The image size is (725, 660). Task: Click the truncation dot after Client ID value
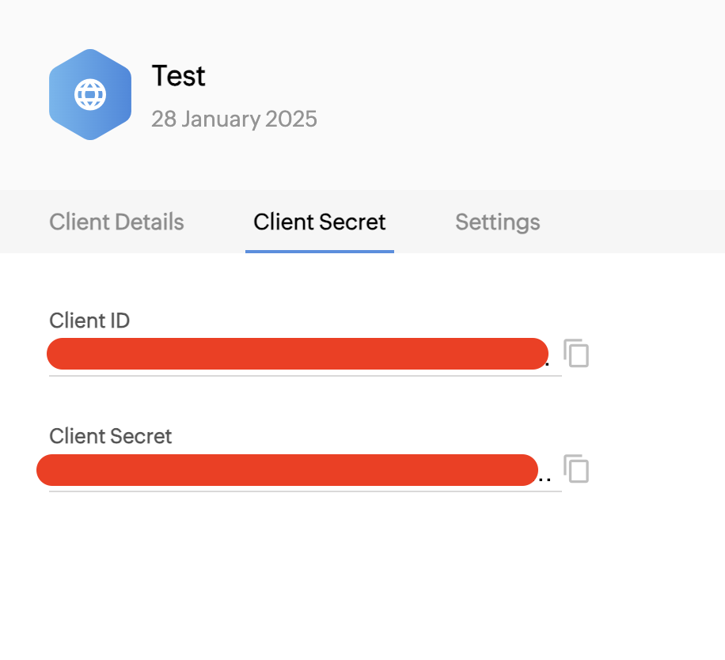(x=548, y=364)
